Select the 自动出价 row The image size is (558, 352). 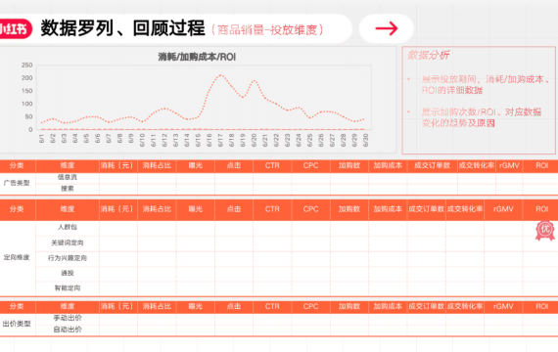tap(279, 330)
